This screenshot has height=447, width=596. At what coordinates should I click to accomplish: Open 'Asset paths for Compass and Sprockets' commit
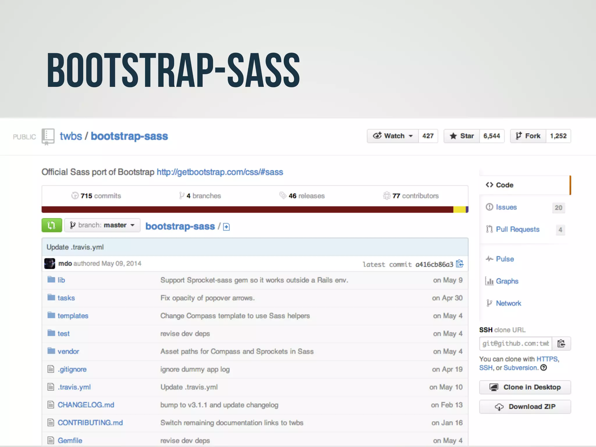237,352
